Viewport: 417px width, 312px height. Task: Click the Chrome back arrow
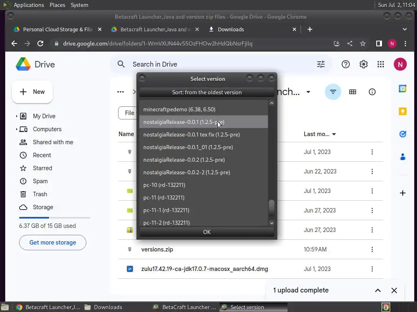tap(14, 43)
